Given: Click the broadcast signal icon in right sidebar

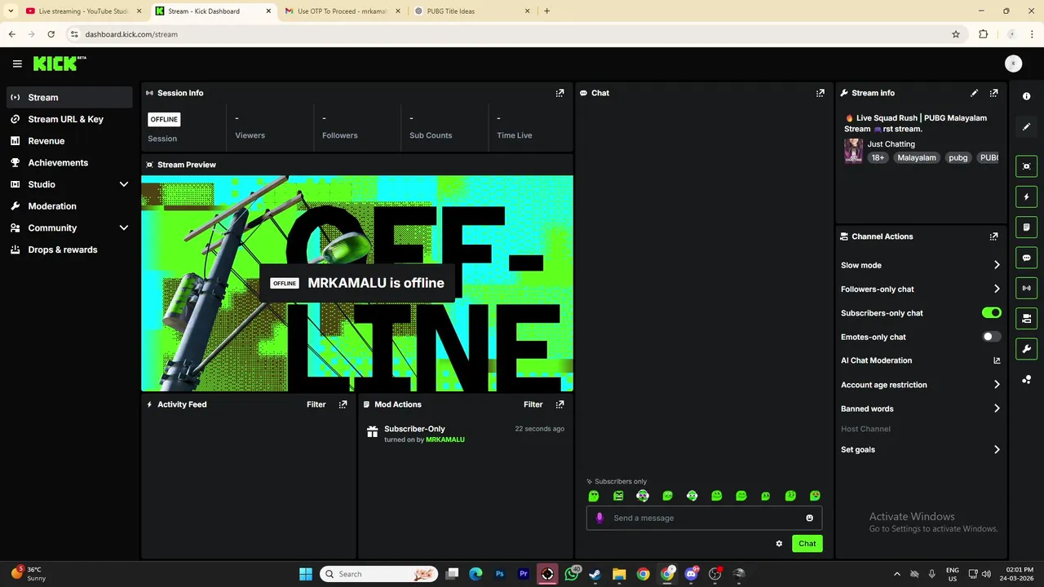Looking at the screenshot, I should [1026, 288].
